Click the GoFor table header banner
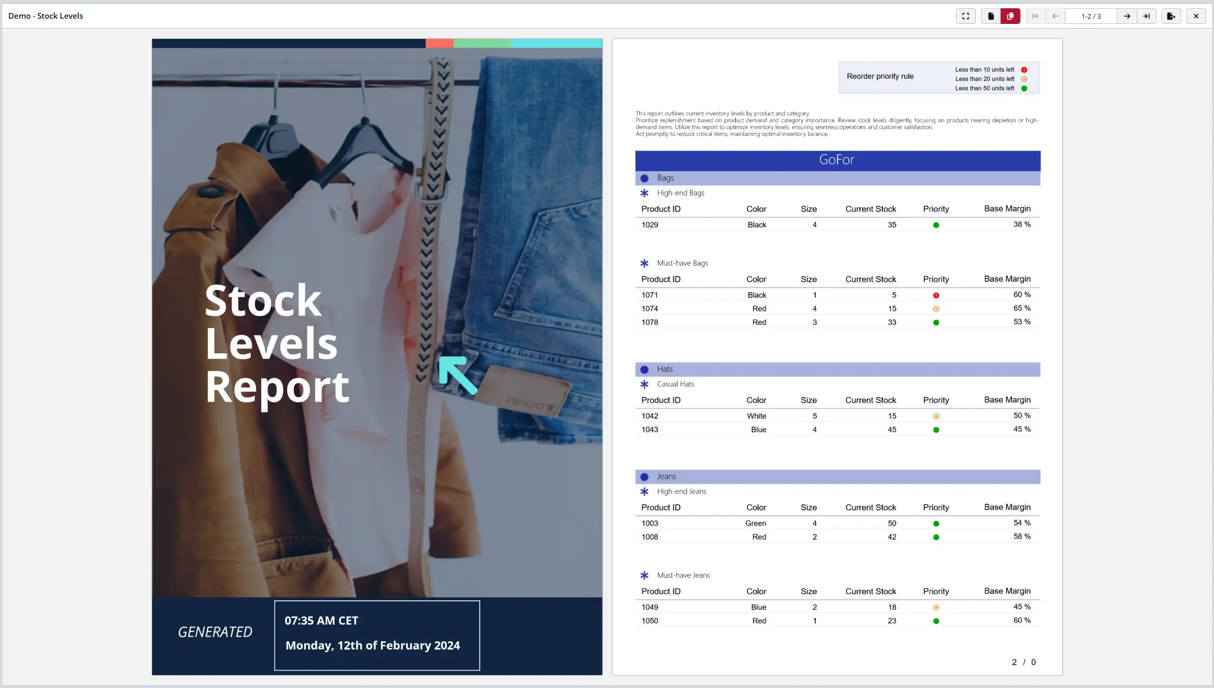The image size is (1214, 688). point(837,160)
